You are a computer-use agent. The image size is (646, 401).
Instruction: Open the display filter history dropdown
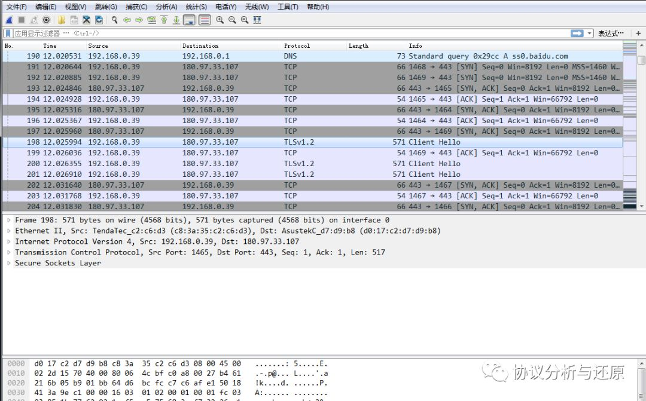click(590, 33)
